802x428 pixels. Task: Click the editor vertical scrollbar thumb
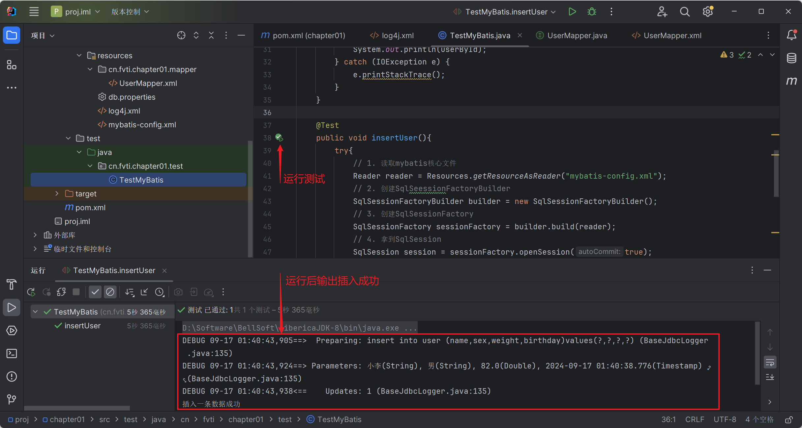(x=776, y=174)
